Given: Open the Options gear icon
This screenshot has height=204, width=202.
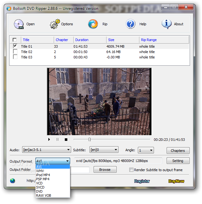Looking at the screenshot, I should 55,24.
